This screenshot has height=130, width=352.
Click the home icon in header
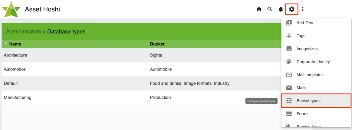pyautogui.click(x=259, y=9)
